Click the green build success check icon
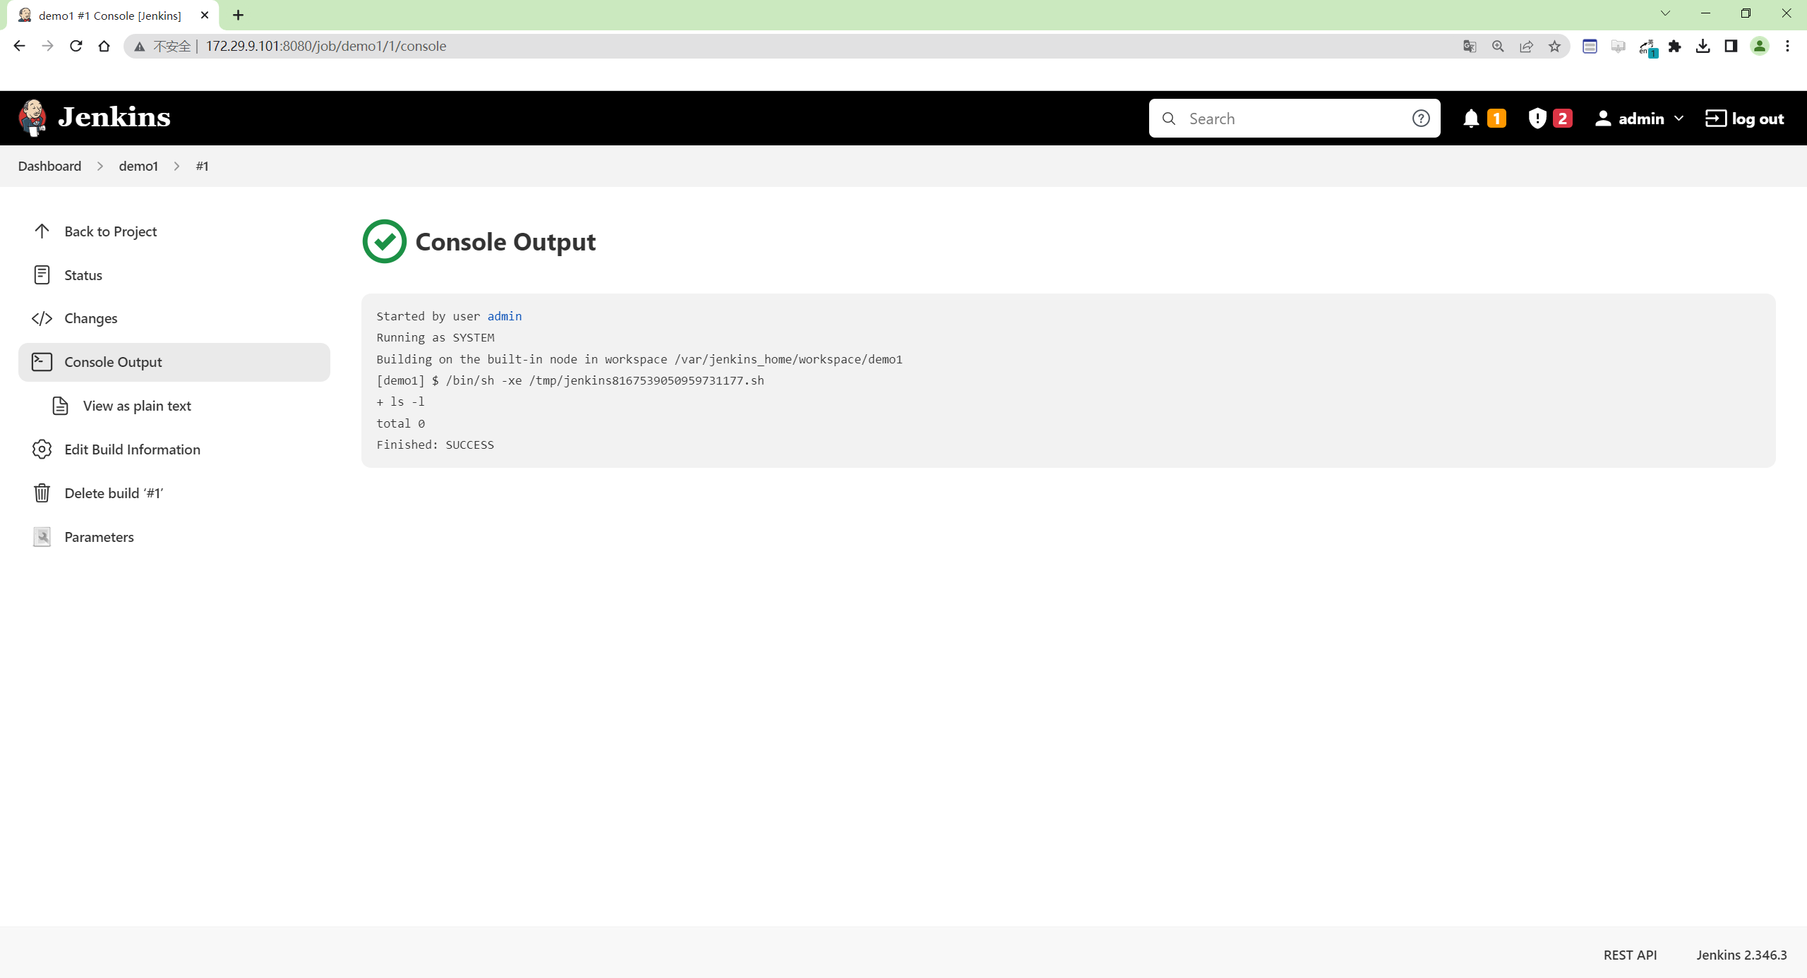1807x978 pixels. pos(384,241)
